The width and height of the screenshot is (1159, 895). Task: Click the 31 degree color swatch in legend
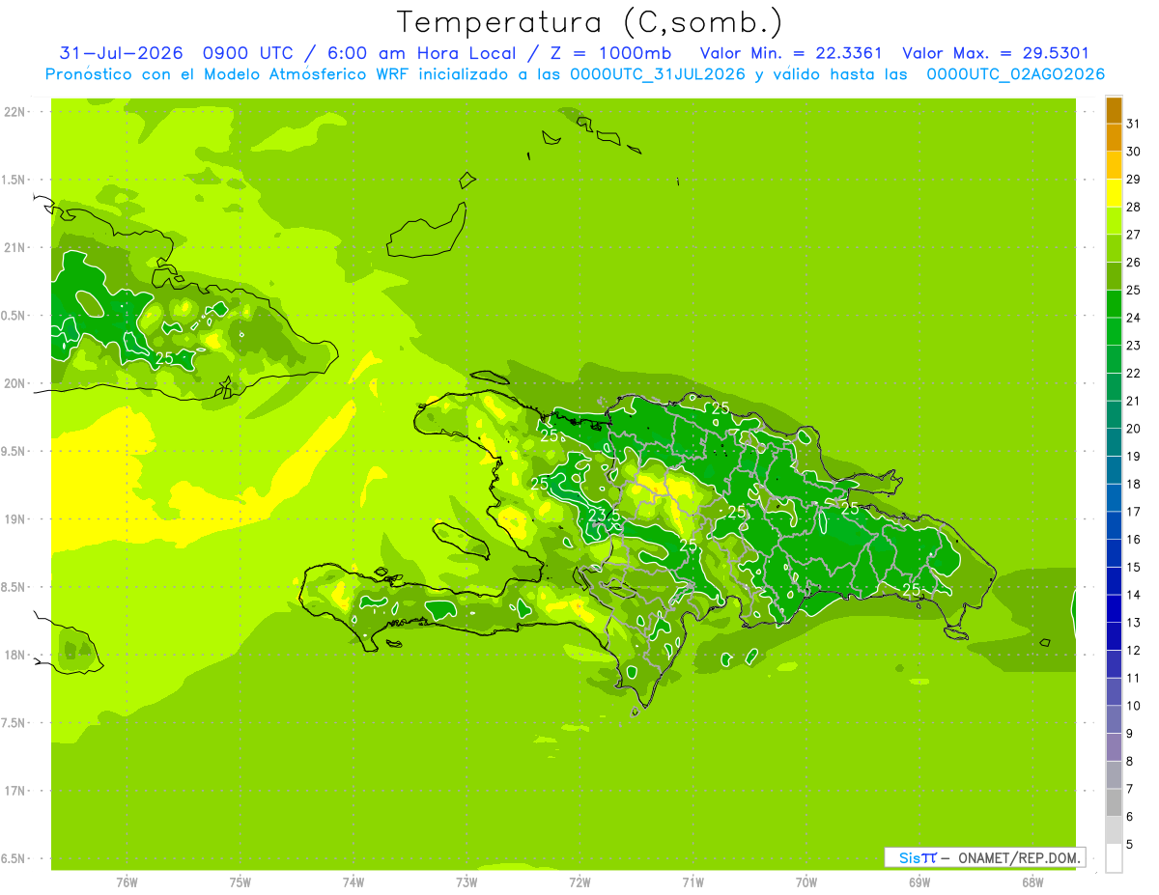pos(1114,110)
